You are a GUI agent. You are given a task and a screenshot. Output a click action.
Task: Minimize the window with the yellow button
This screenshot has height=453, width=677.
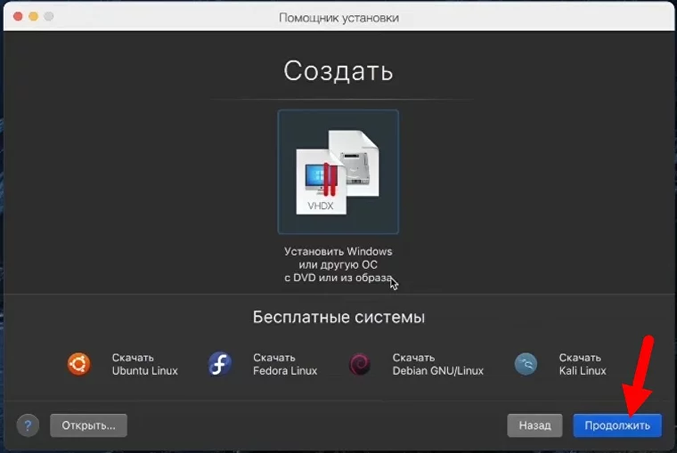[x=34, y=17]
